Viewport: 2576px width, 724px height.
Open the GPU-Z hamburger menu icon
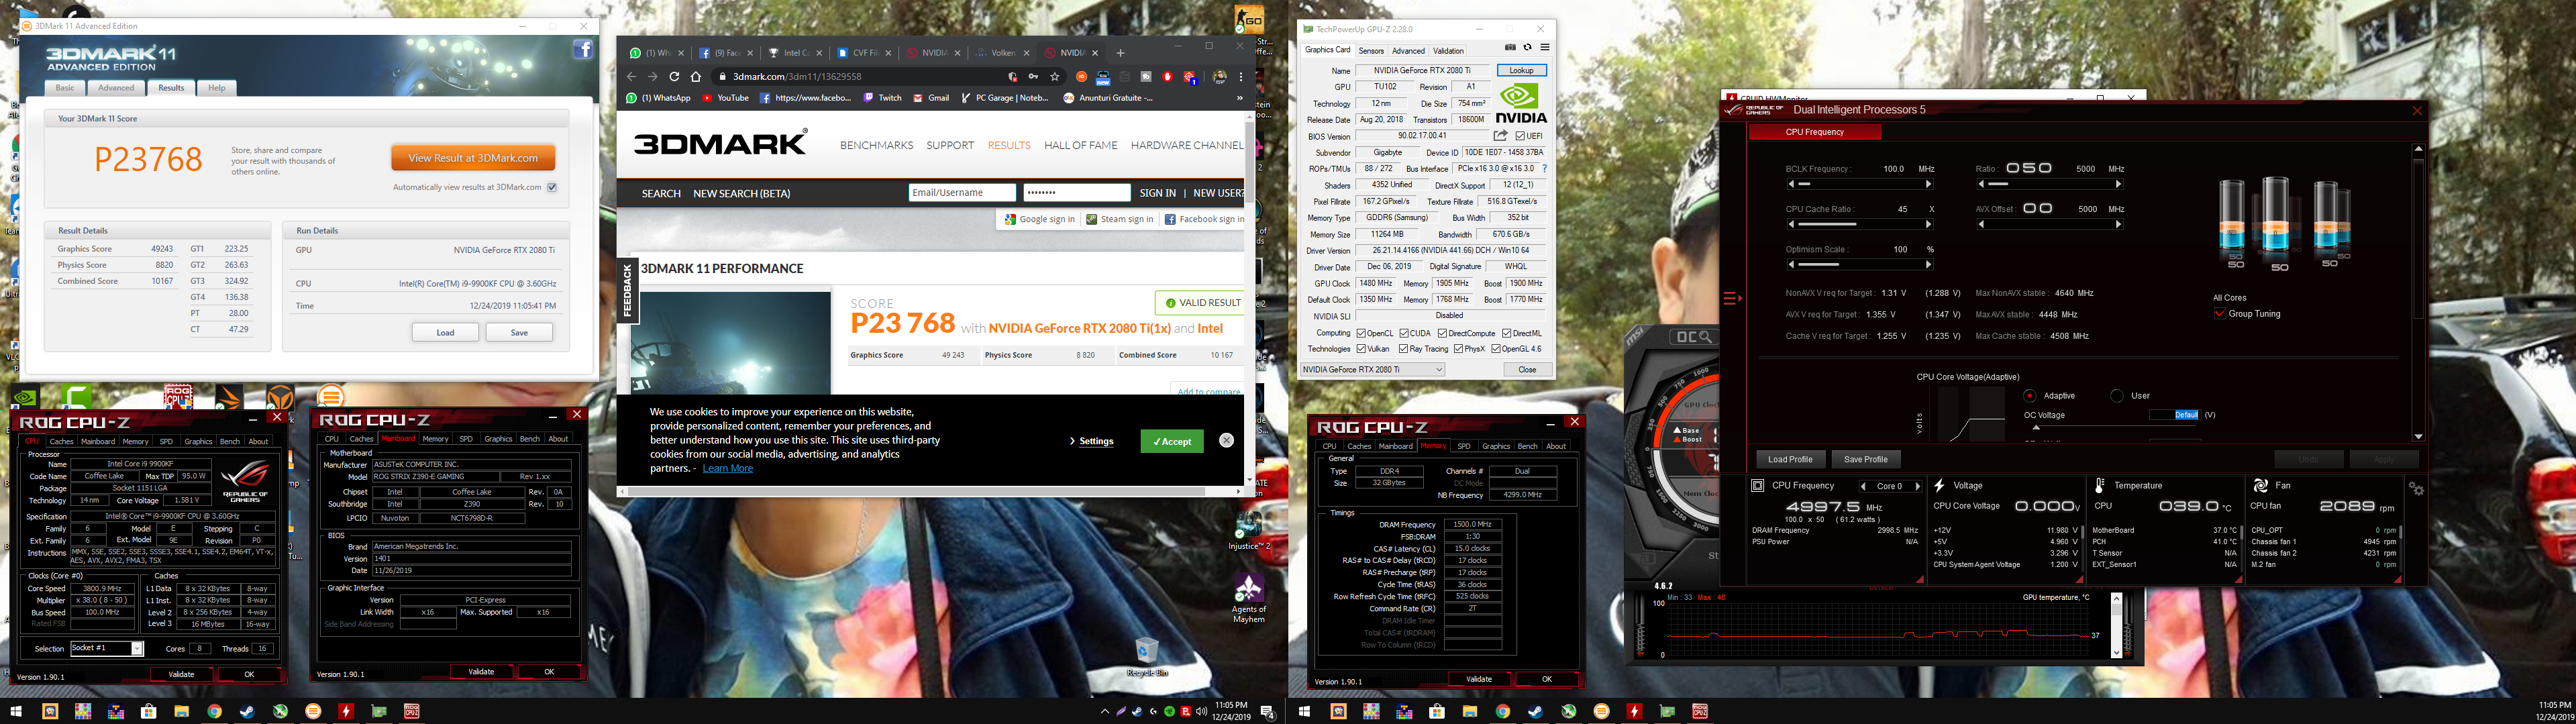1544,48
